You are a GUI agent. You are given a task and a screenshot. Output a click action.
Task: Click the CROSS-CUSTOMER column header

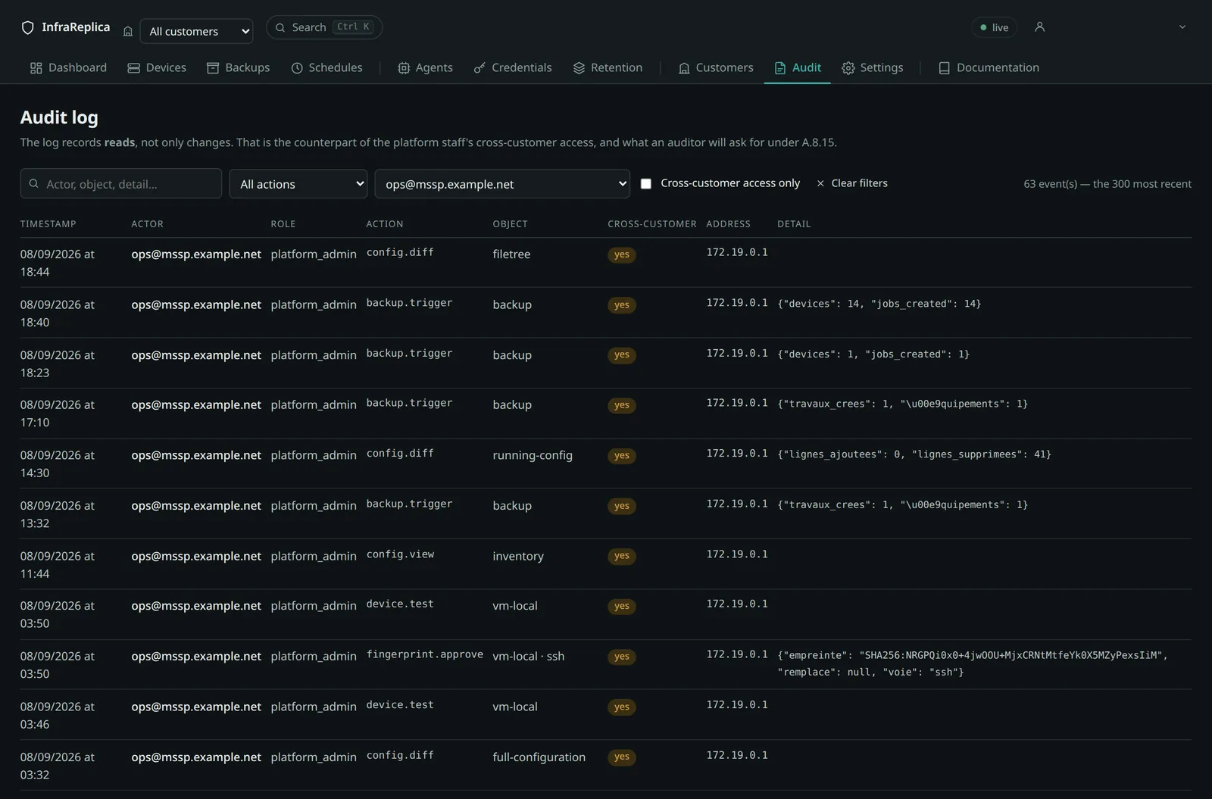pyautogui.click(x=652, y=224)
